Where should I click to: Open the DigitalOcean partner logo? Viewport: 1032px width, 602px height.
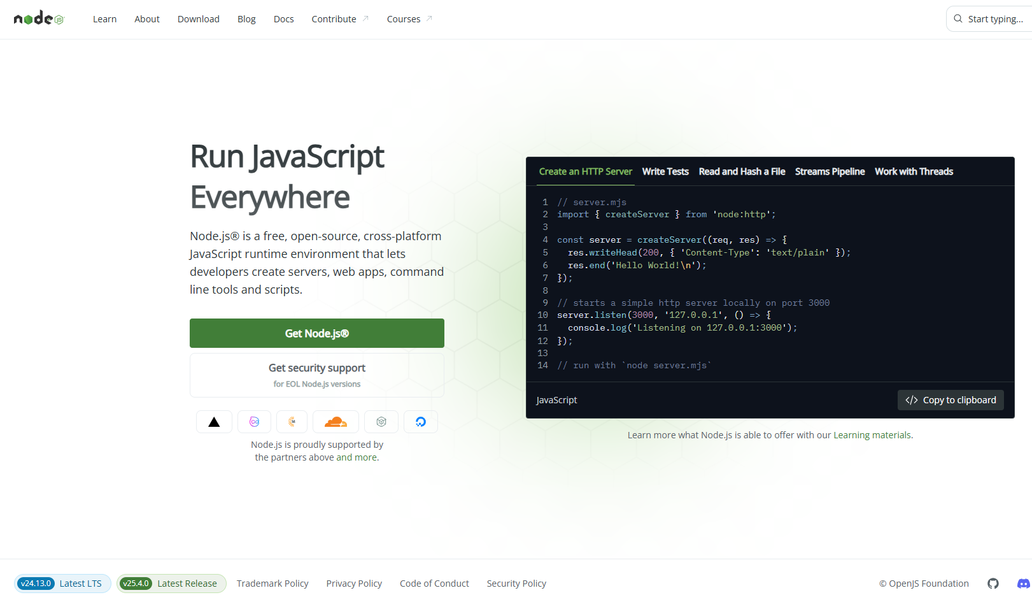pos(421,422)
